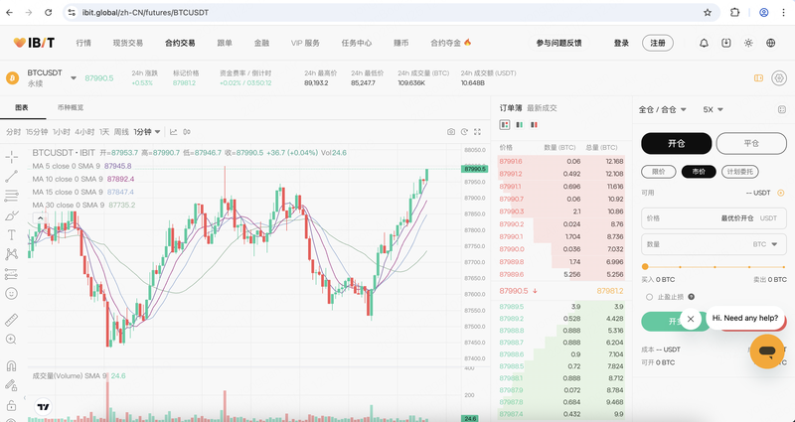The image size is (795, 422).
Task: Open the horizontal lines Fibonacci tool
Action: click(x=11, y=196)
